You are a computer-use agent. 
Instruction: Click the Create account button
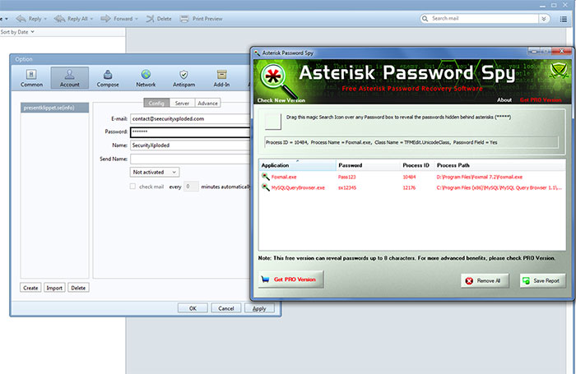click(30, 288)
